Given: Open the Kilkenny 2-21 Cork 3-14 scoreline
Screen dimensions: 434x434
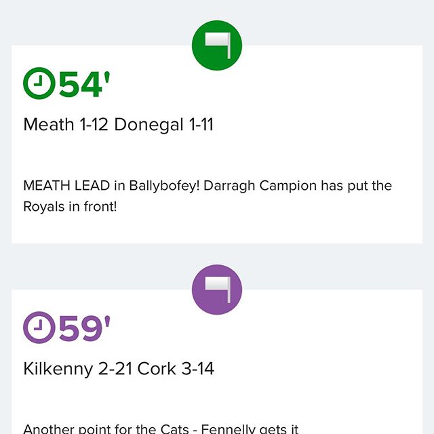Looking at the screenshot, I should click(x=119, y=369).
